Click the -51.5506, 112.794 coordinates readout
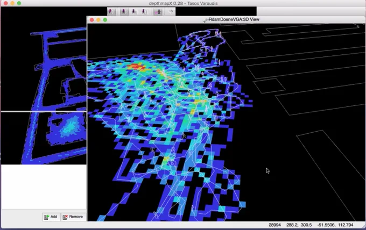The image size is (366, 230). (x=335, y=225)
